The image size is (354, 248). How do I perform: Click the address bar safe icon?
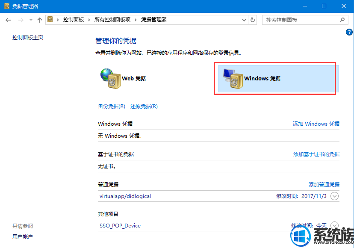click(50, 19)
